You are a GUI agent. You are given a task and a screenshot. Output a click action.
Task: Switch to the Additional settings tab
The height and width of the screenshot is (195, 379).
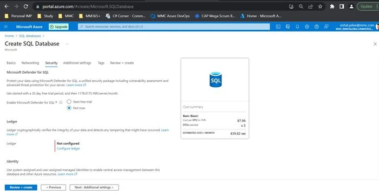coord(77,63)
